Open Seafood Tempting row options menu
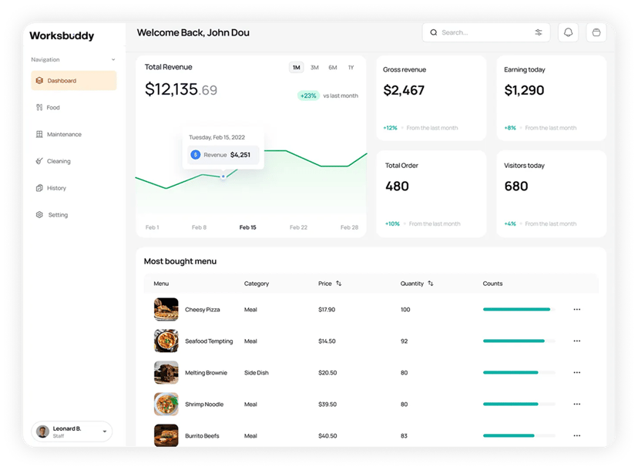This screenshot has width=638, height=470. coord(577,341)
